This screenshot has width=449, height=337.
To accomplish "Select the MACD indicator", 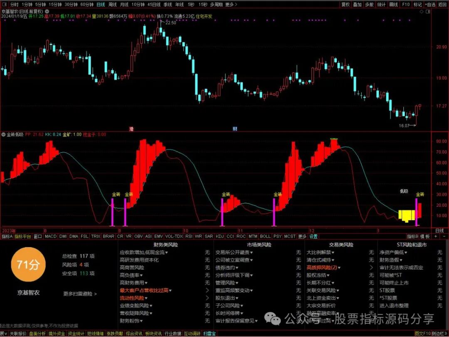I will pos(51,236).
